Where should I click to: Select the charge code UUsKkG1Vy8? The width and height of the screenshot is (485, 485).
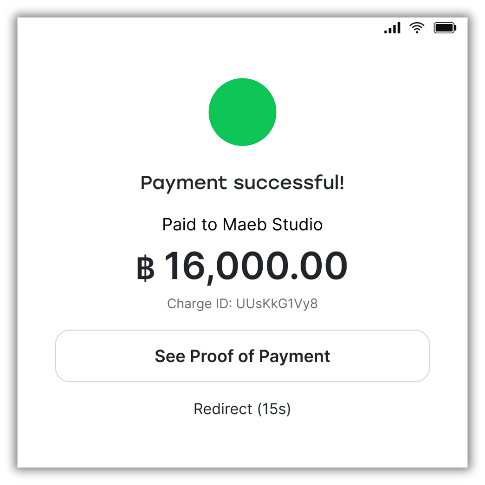[x=277, y=304]
